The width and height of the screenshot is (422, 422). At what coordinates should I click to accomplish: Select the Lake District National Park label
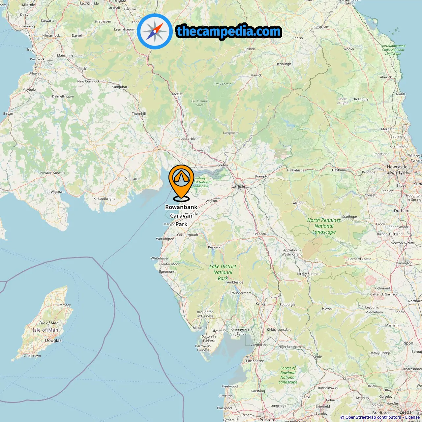tap(223, 272)
